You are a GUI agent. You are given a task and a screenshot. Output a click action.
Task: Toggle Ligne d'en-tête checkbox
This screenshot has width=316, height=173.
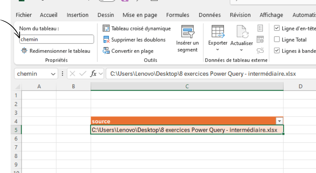coord(277,28)
